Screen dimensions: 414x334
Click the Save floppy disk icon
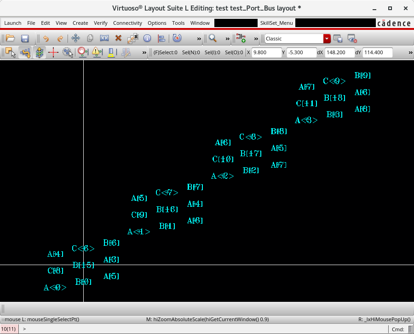tap(25, 39)
